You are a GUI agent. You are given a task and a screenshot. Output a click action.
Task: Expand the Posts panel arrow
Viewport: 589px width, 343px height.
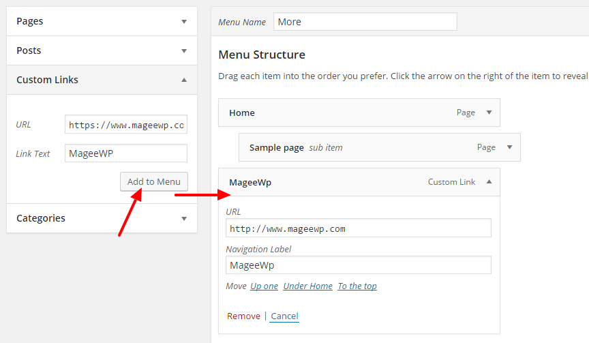(184, 50)
